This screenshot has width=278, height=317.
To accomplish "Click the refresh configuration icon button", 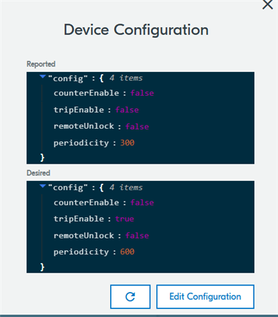I will (130, 297).
